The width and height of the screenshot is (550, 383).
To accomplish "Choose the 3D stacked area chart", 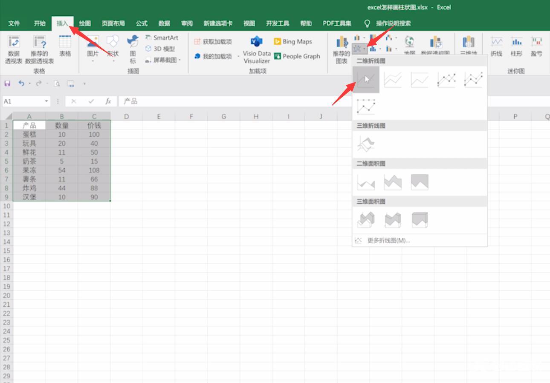I will (393, 220).
